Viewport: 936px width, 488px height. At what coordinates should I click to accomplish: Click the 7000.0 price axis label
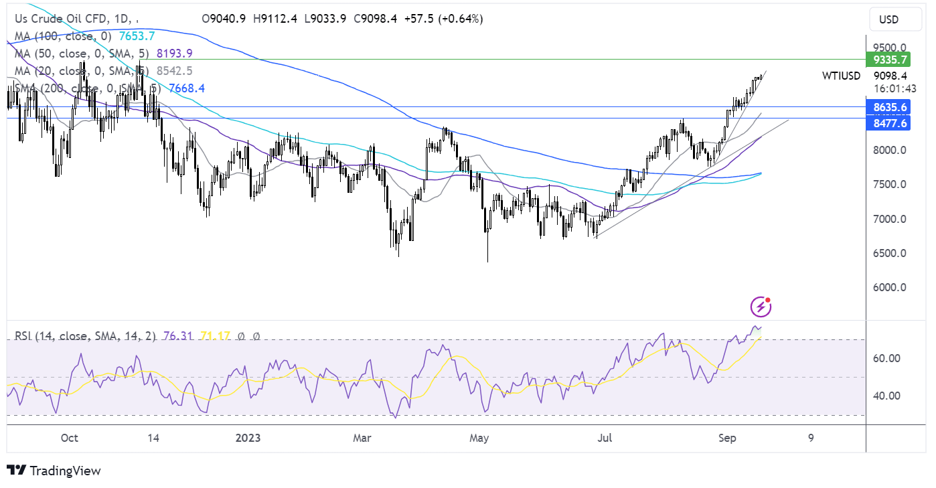click(x=890, y=219)
